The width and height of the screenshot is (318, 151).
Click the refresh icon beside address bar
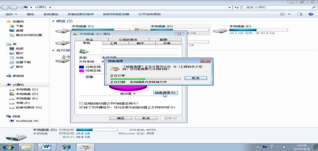point(236,7)
